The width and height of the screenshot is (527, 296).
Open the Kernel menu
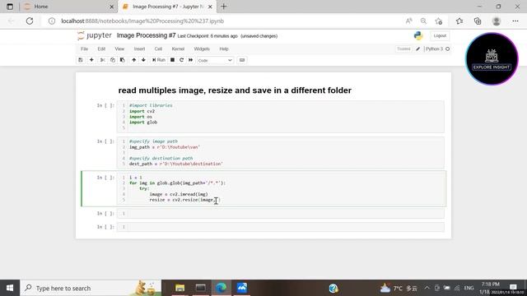click(178, 49)
